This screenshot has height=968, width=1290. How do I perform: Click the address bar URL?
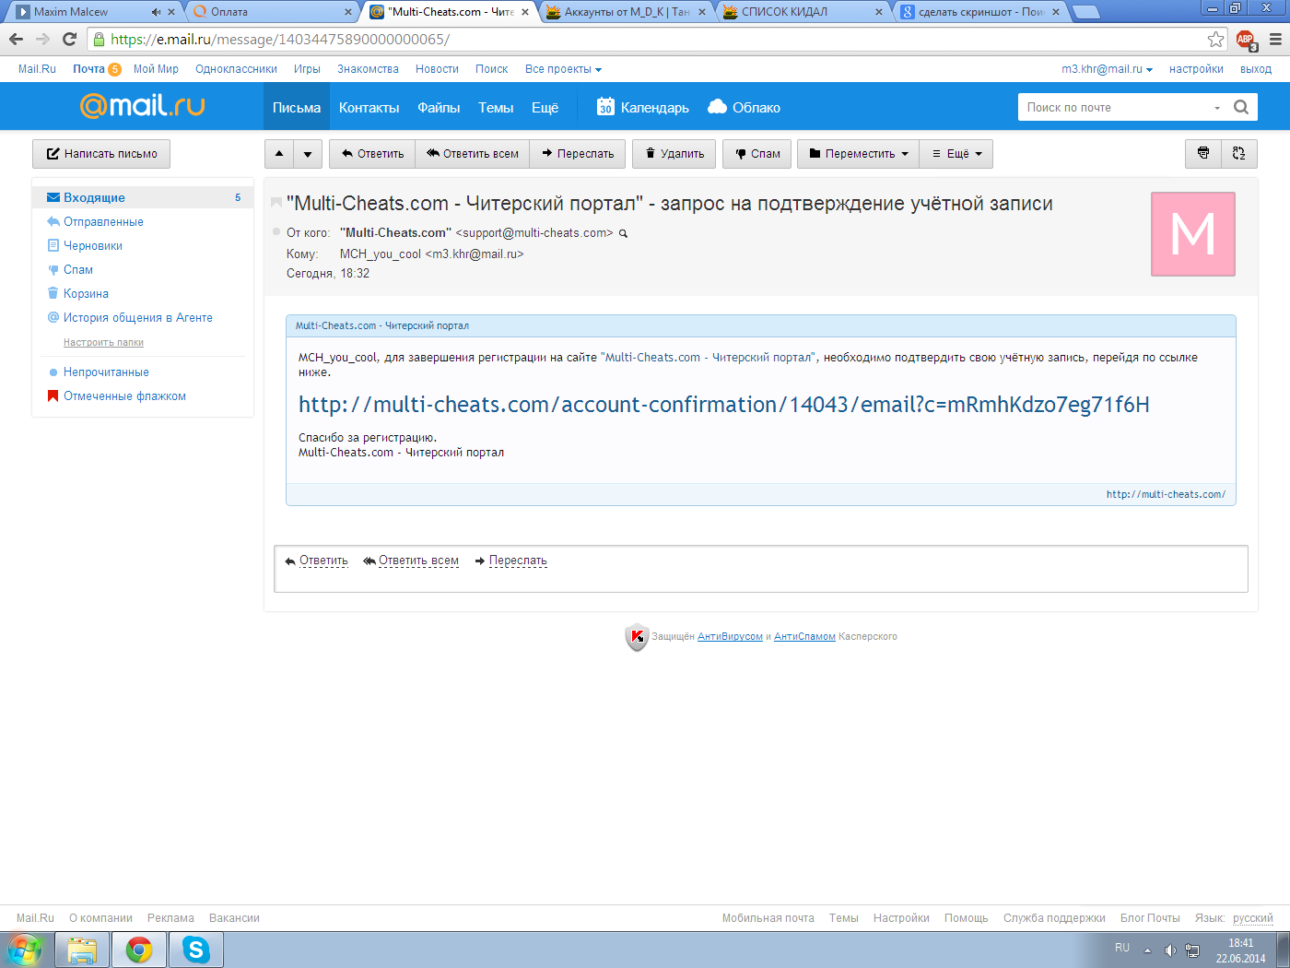click(280, 39)
